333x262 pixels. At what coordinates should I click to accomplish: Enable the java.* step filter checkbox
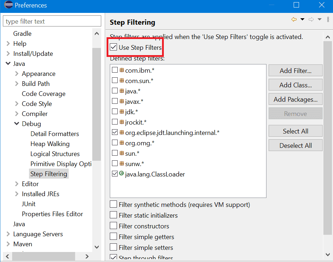tap(115, 91)
